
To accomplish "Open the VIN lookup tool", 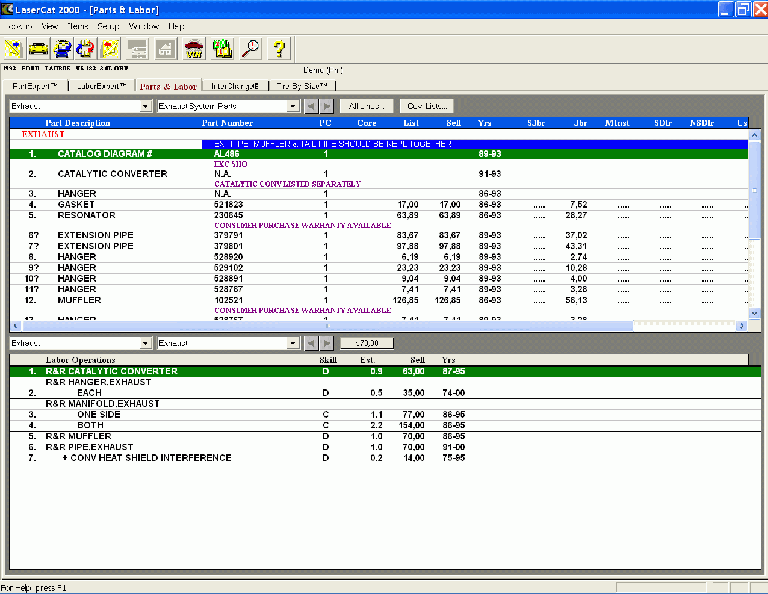I will [194, 49].
